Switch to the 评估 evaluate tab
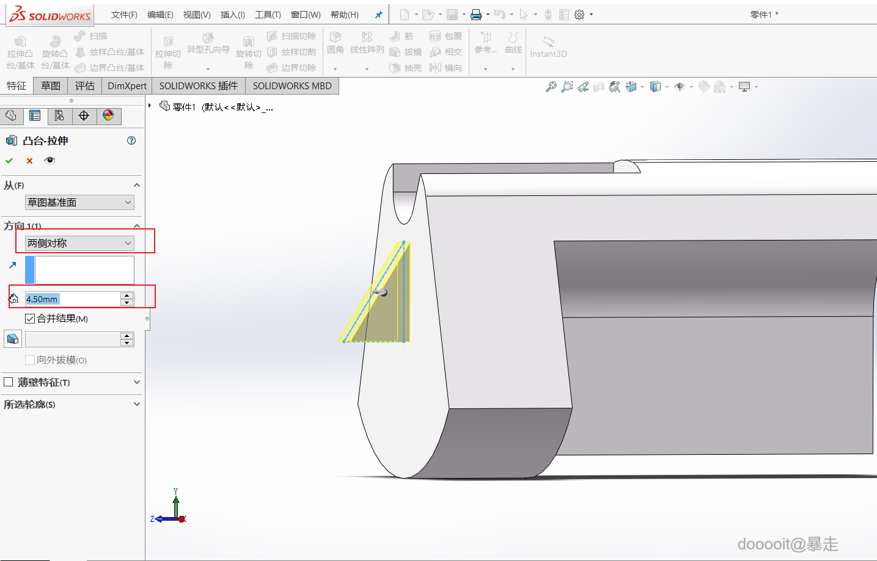877x561 pixels. tap(85, 86)
